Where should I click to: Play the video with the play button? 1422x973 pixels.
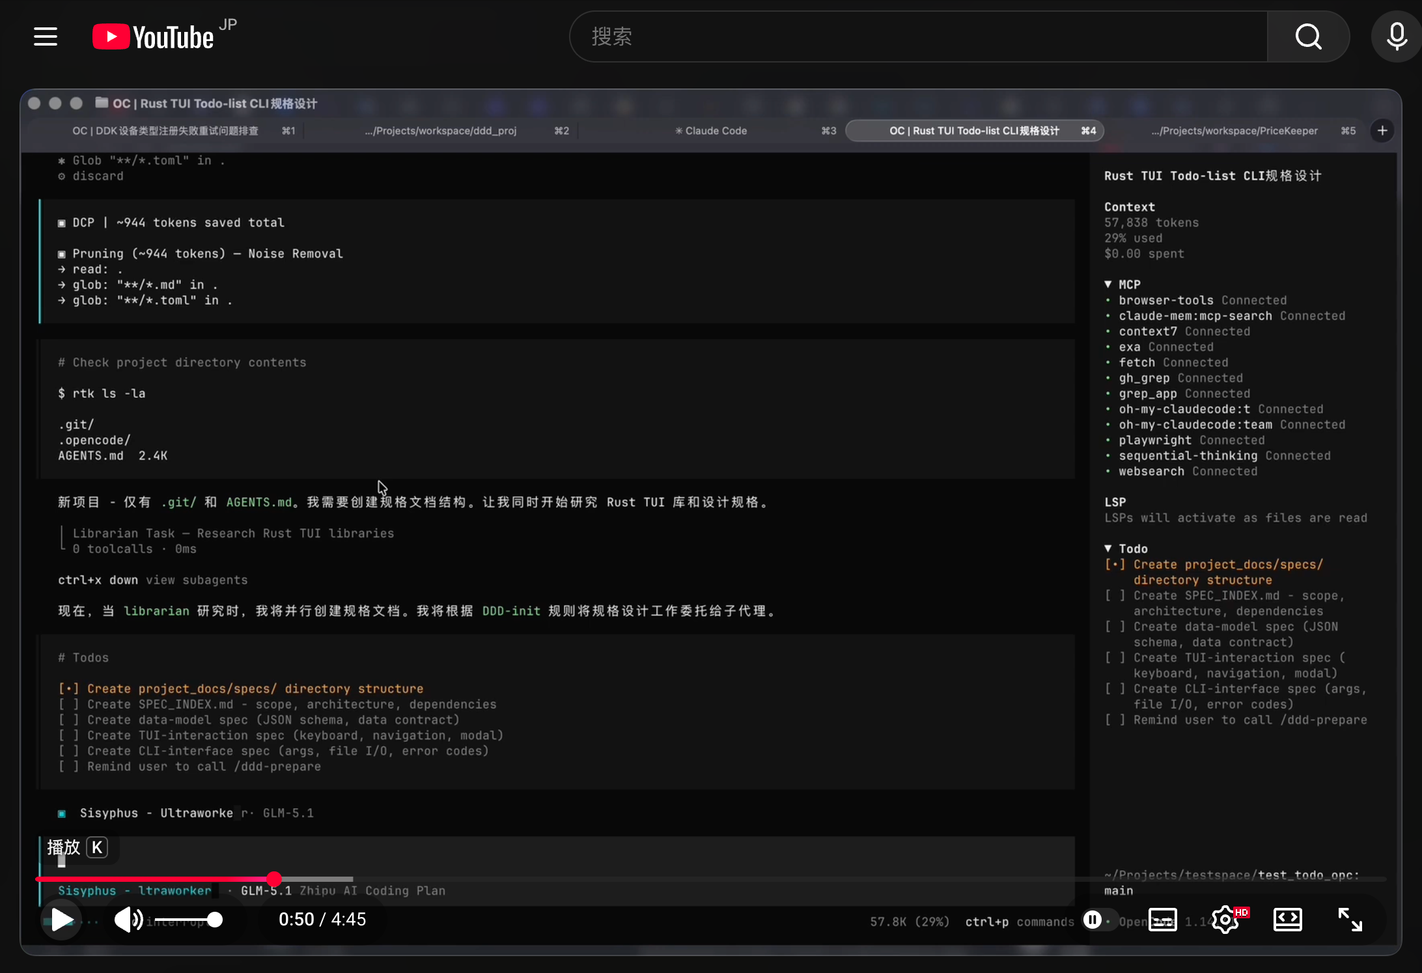pos(62,920)
